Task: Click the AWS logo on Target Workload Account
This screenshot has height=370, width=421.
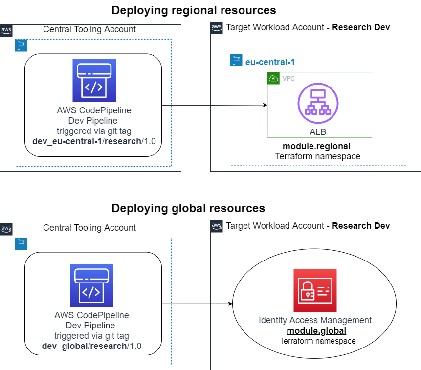Action: tap(216, 28)
